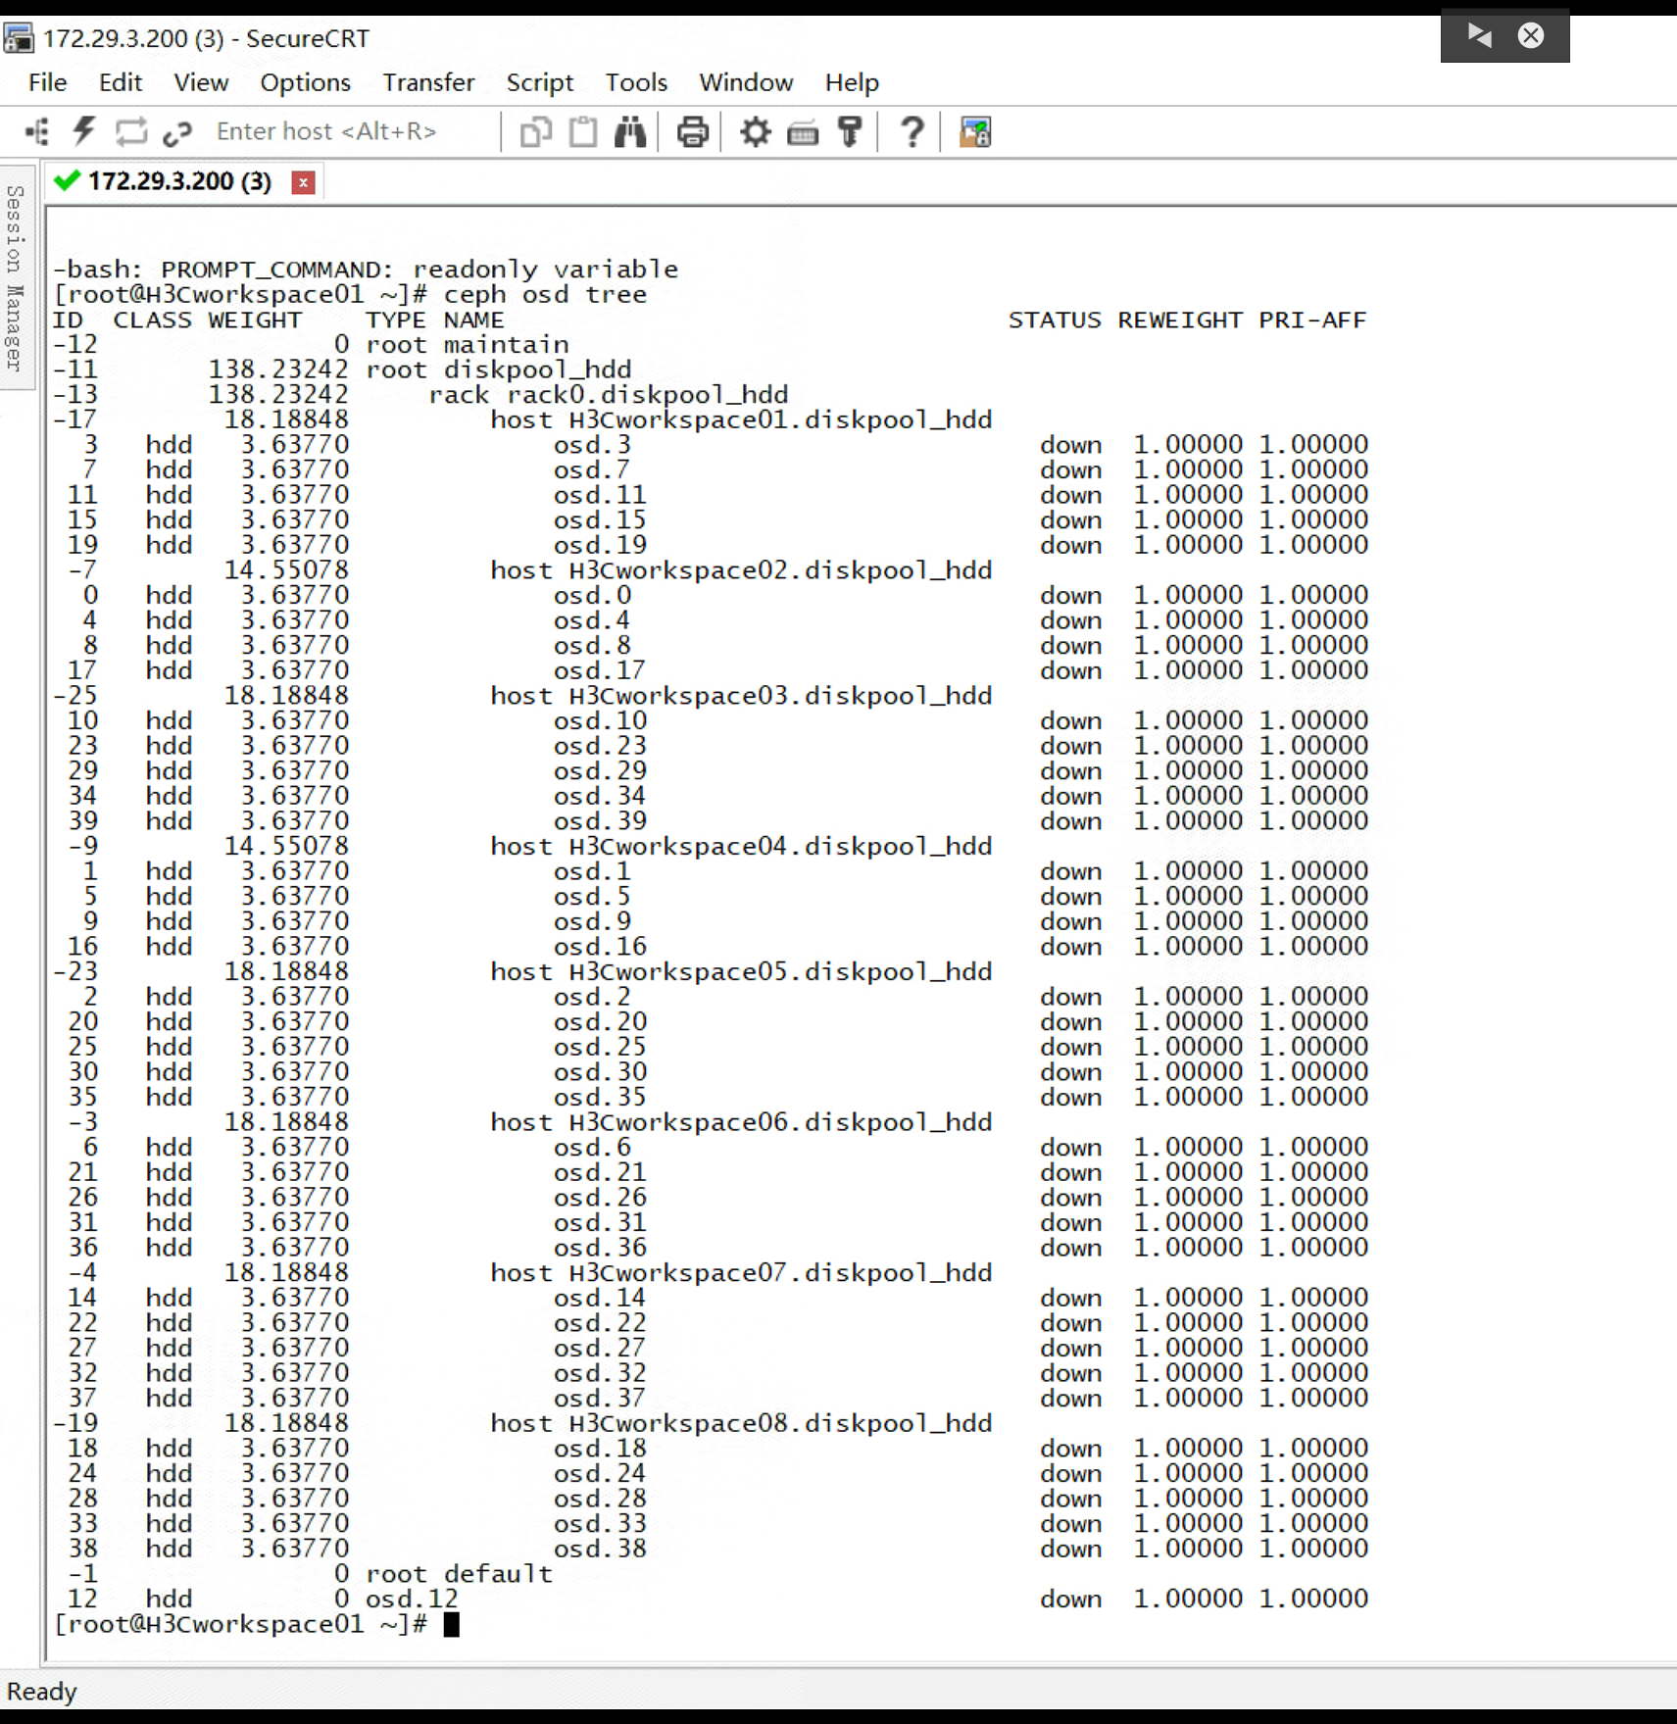
Task: Open the Edit menu
Action: tap(121, 82)
